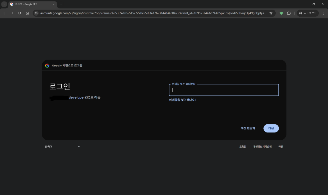This screenshot has height=195, width=328.
Task: Click the browser back arrow
Action: point(4,13)
